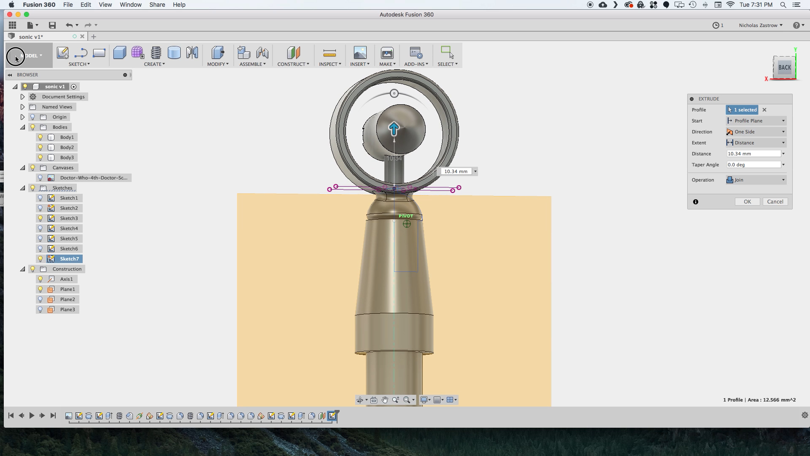Click the Box create tool icon
Viewport: 810px width, 456px height.
pos(120,53)
